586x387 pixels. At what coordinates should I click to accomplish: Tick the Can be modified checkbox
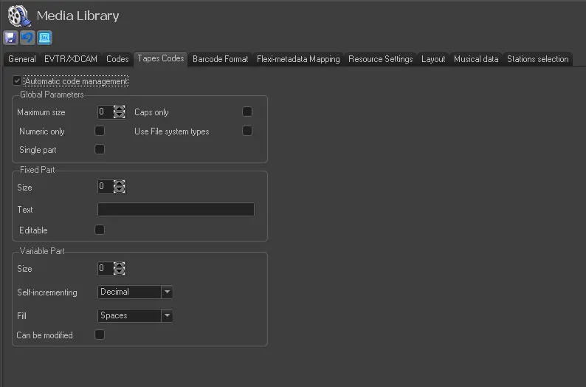point(100,335)
